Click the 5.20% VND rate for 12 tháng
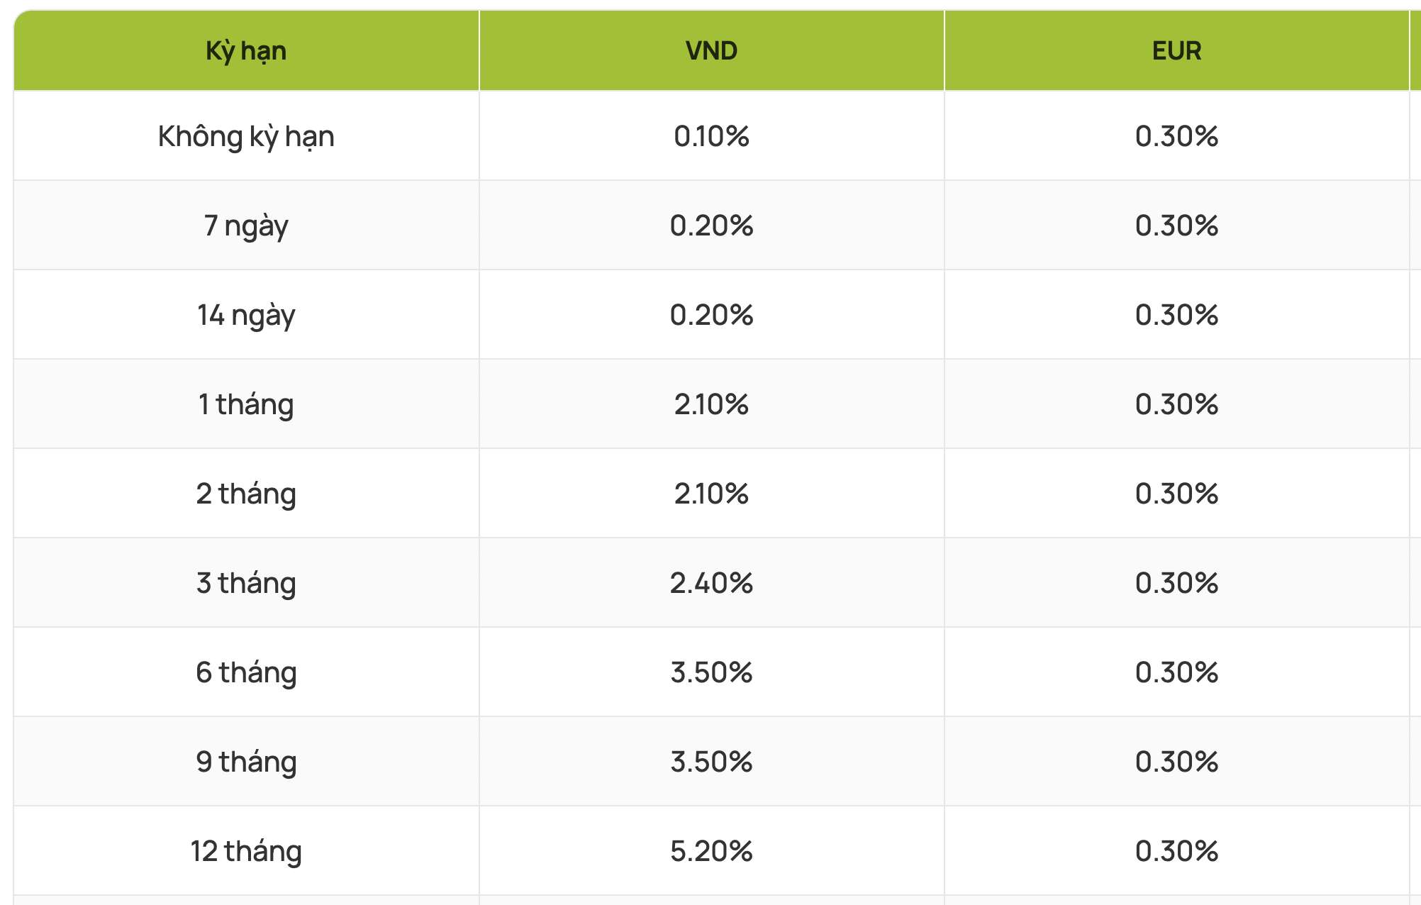Viewport: 1421px width, 905px height. [711, 851]
